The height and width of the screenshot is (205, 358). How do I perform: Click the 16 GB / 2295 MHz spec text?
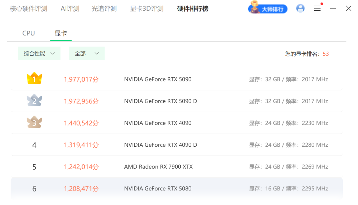pos(288,189)
